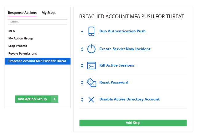Focus the Search input field
The image size is (197, 139).
[x=37, y=22]
